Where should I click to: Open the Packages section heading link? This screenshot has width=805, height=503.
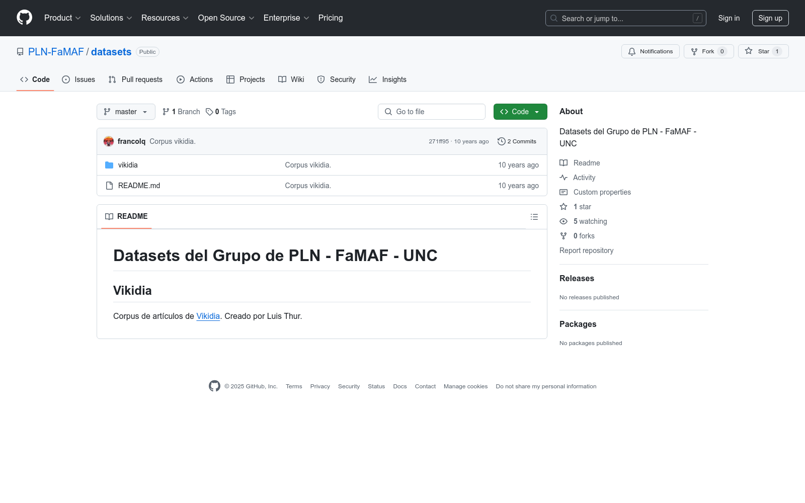point(578,324)
